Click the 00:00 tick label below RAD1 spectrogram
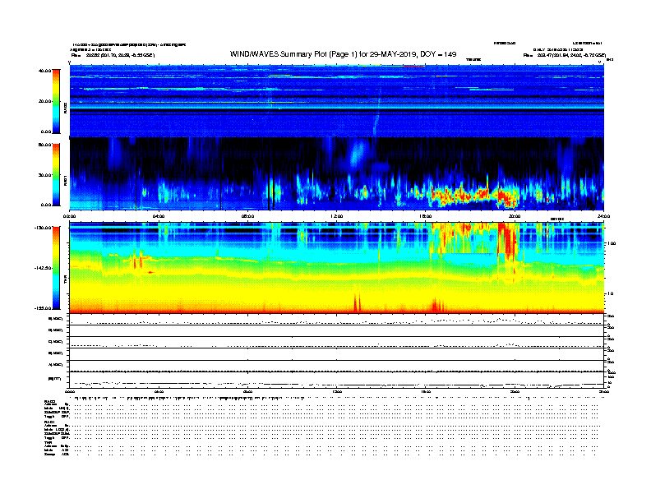 tap(70, 216)
